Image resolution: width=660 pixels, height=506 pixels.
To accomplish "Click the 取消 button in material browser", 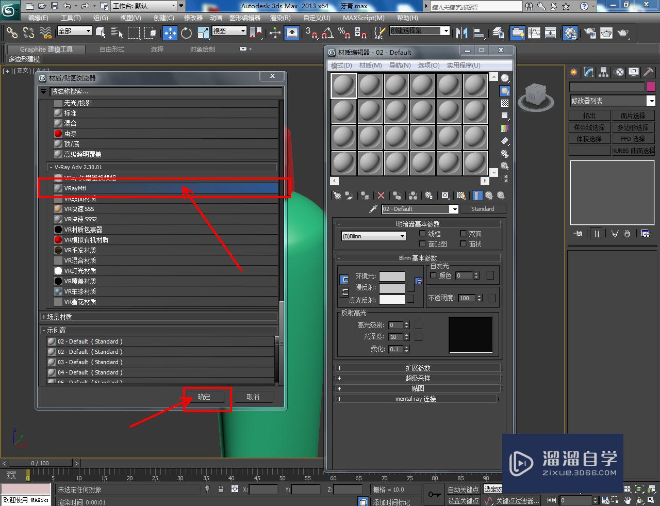I will click(253, 397).
